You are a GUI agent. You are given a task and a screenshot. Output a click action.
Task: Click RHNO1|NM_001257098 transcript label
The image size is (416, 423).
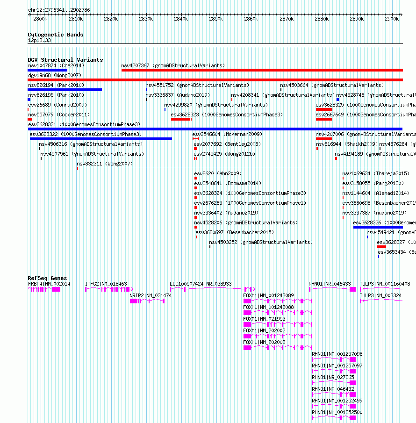click(x=337, y=354)
